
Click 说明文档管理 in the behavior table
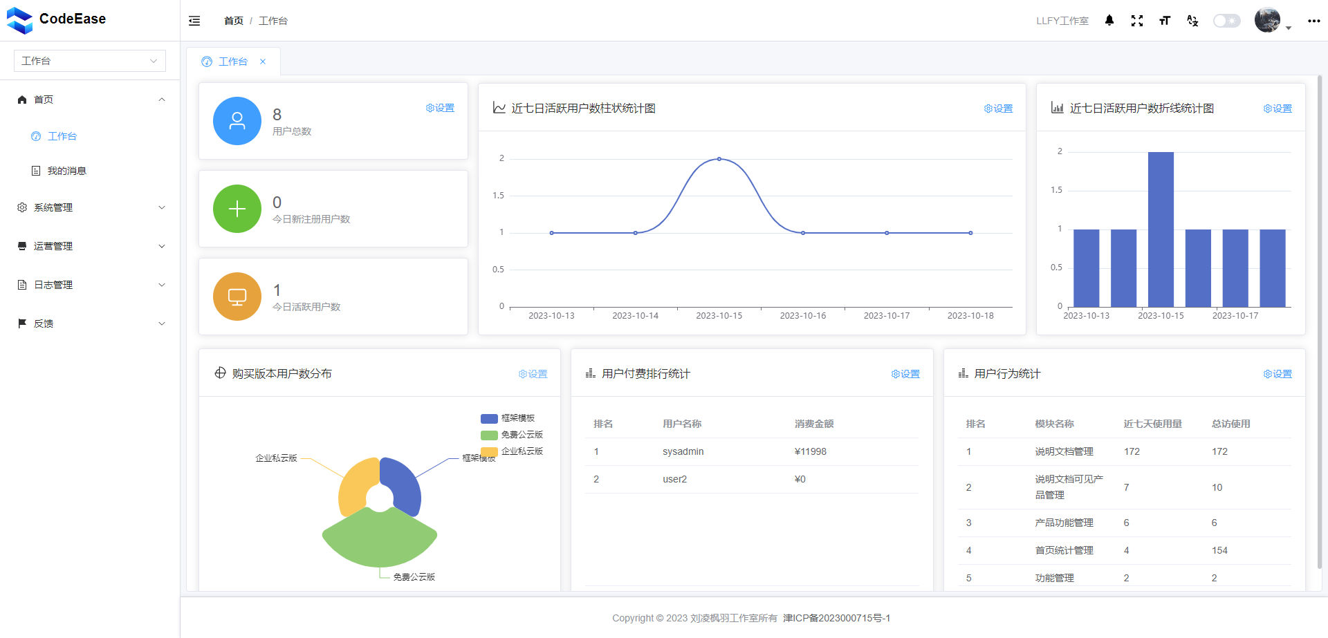[1064, 451]
